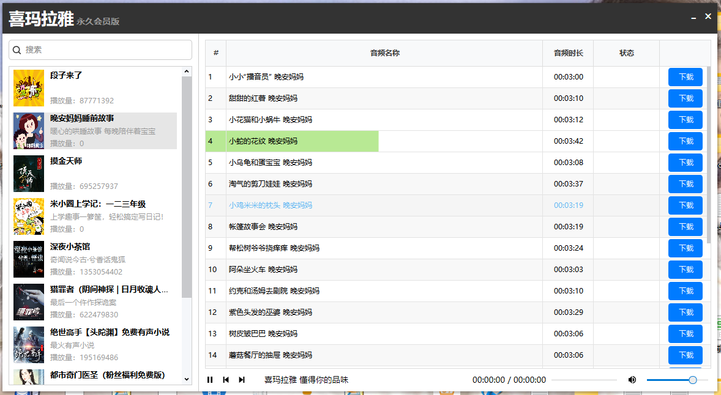Viewport: 721px width, 395px height.
Task: Choose the 绝世高手 audiobook cover
Action: point(29,345)
